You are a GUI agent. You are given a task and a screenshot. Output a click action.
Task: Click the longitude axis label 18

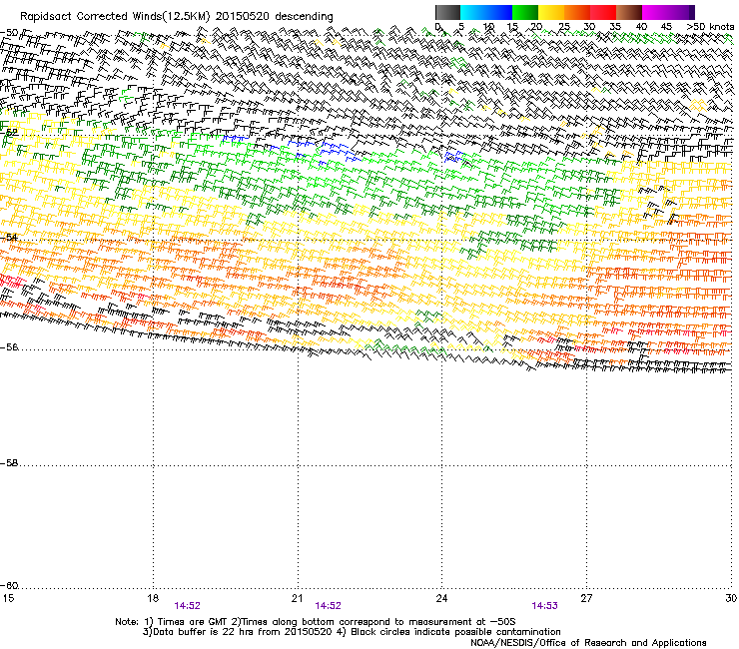tap(153, 598)
